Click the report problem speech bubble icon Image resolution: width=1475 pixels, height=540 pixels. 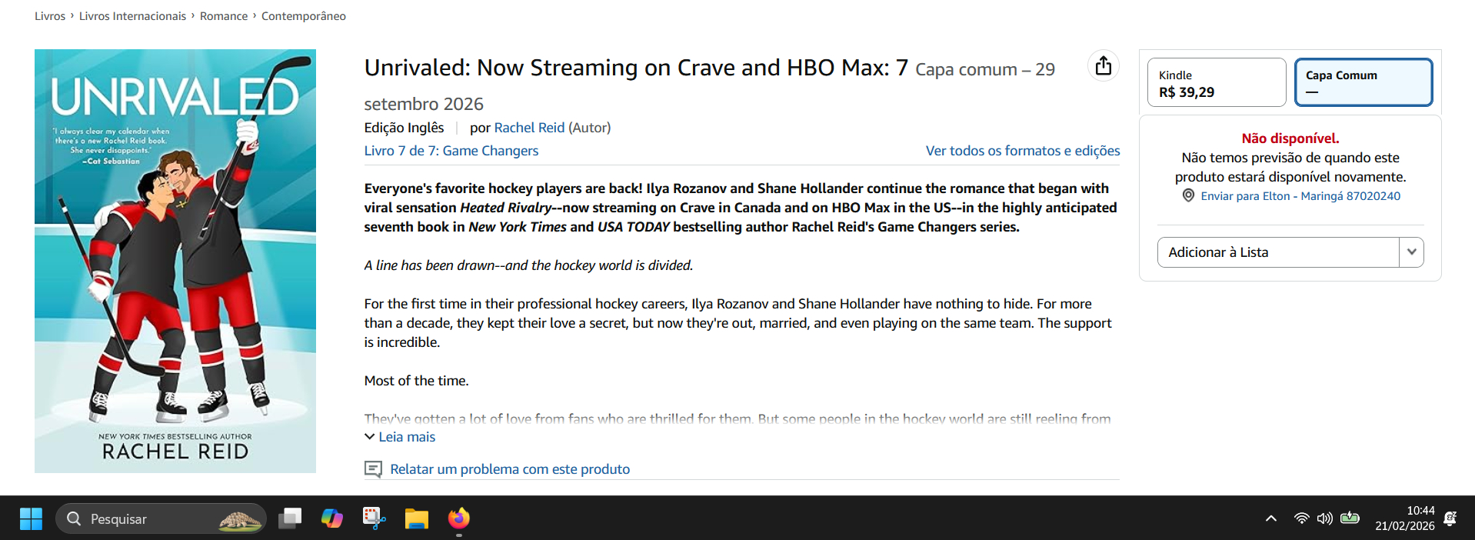coord(373,469)
